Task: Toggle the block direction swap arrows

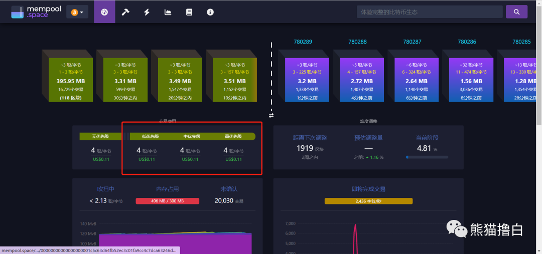Action: click(272, 115)
